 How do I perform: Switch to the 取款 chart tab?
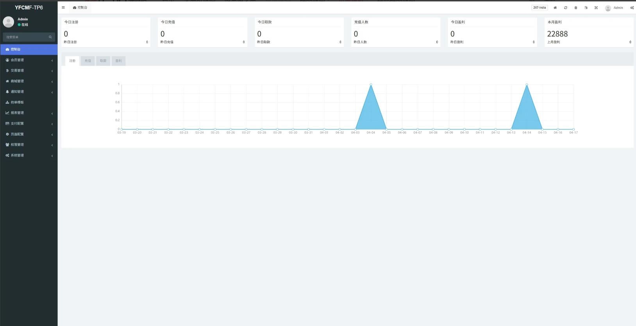click(x=103, y=61)
